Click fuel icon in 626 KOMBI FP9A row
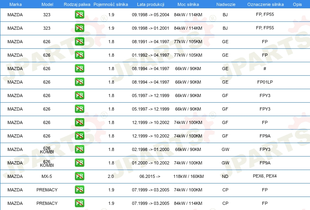 tap(79, 162)
